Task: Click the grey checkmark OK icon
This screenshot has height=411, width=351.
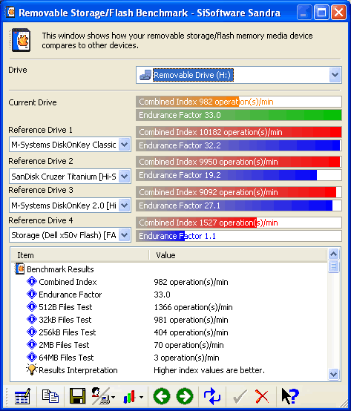Action: tap(240, 396)
